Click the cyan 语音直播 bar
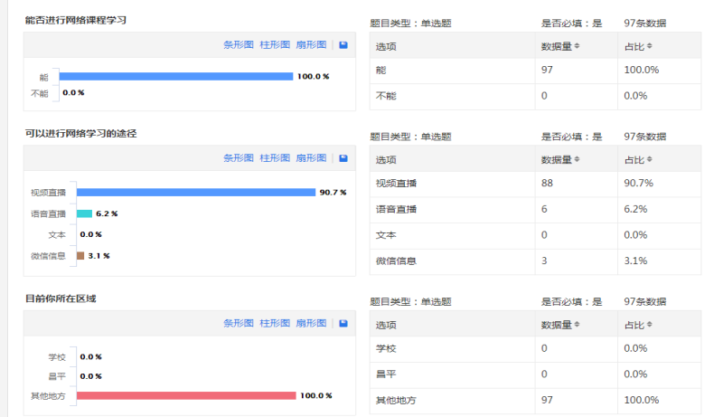Screen dimensions: 714x417 (84, 213)
